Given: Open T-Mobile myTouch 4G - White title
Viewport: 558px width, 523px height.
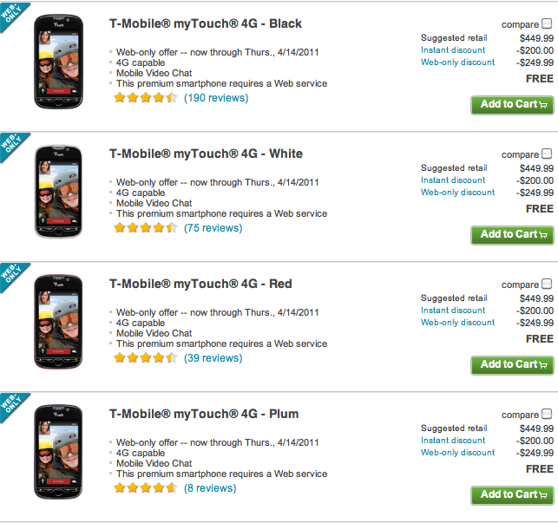Looking at the screenshot, I should 206,154.
